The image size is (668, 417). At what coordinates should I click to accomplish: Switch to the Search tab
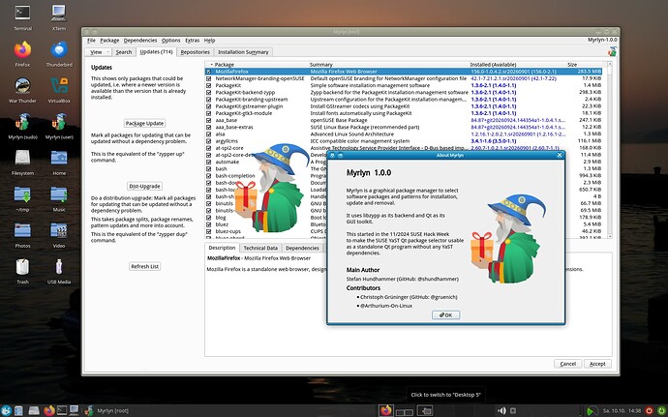(124, 52)
